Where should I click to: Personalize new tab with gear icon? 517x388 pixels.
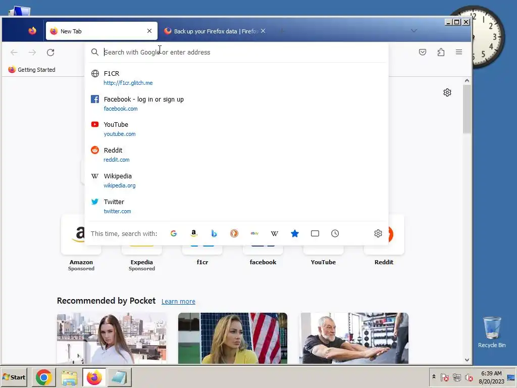(447, 92)
